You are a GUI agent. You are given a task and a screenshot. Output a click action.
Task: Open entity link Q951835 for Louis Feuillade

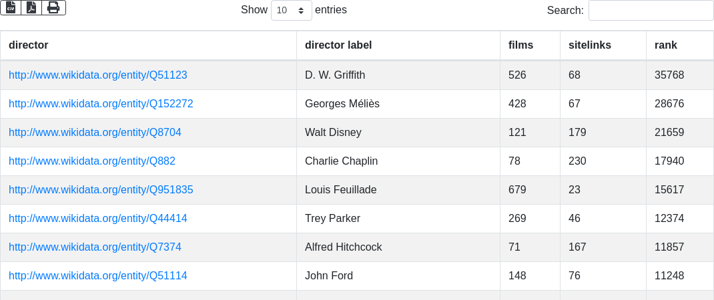[101, 190]
